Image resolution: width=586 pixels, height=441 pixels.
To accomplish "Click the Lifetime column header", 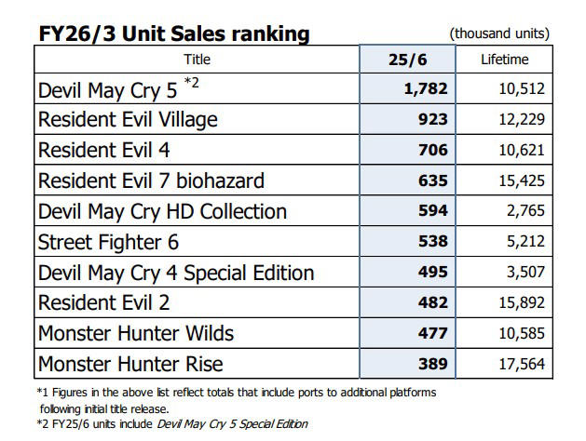I will coord(505,60).
